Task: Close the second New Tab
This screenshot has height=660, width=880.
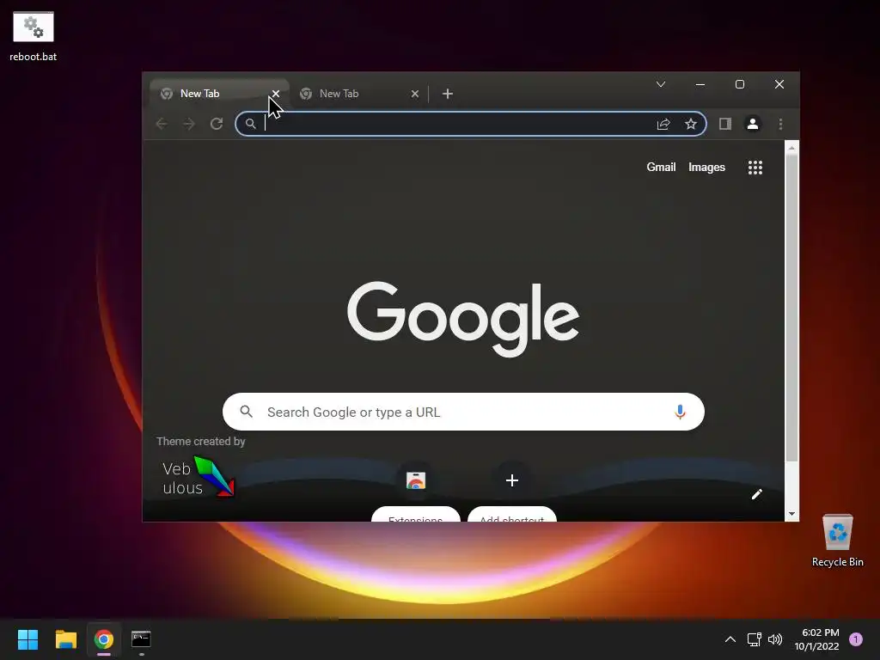Action: (415, 94)
